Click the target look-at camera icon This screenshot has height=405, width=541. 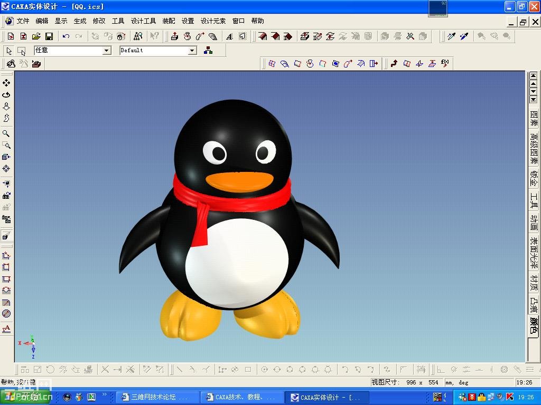(x=6, y=168)
